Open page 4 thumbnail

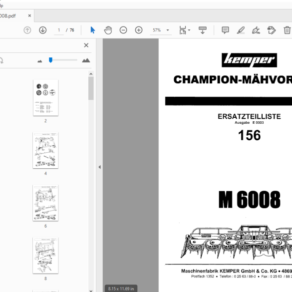tap(45, 150)
